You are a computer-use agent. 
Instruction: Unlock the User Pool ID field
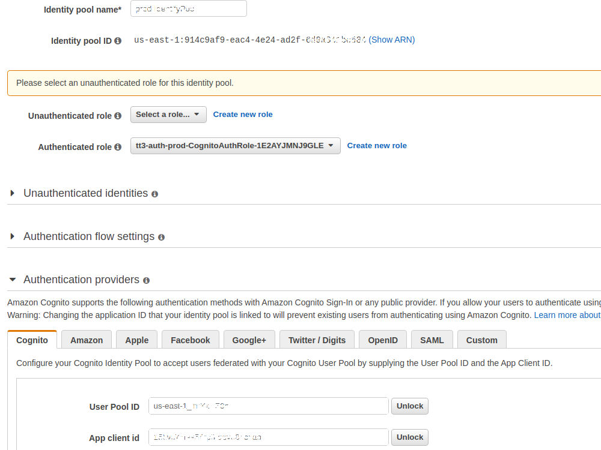(x=410, y=406)
